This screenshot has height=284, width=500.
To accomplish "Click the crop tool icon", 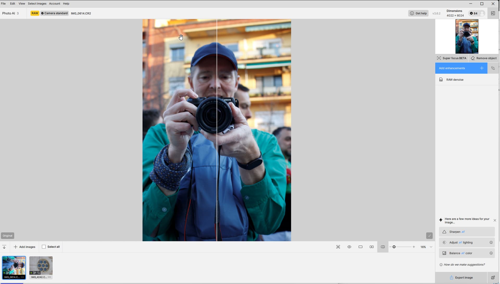I will point(493,68).
